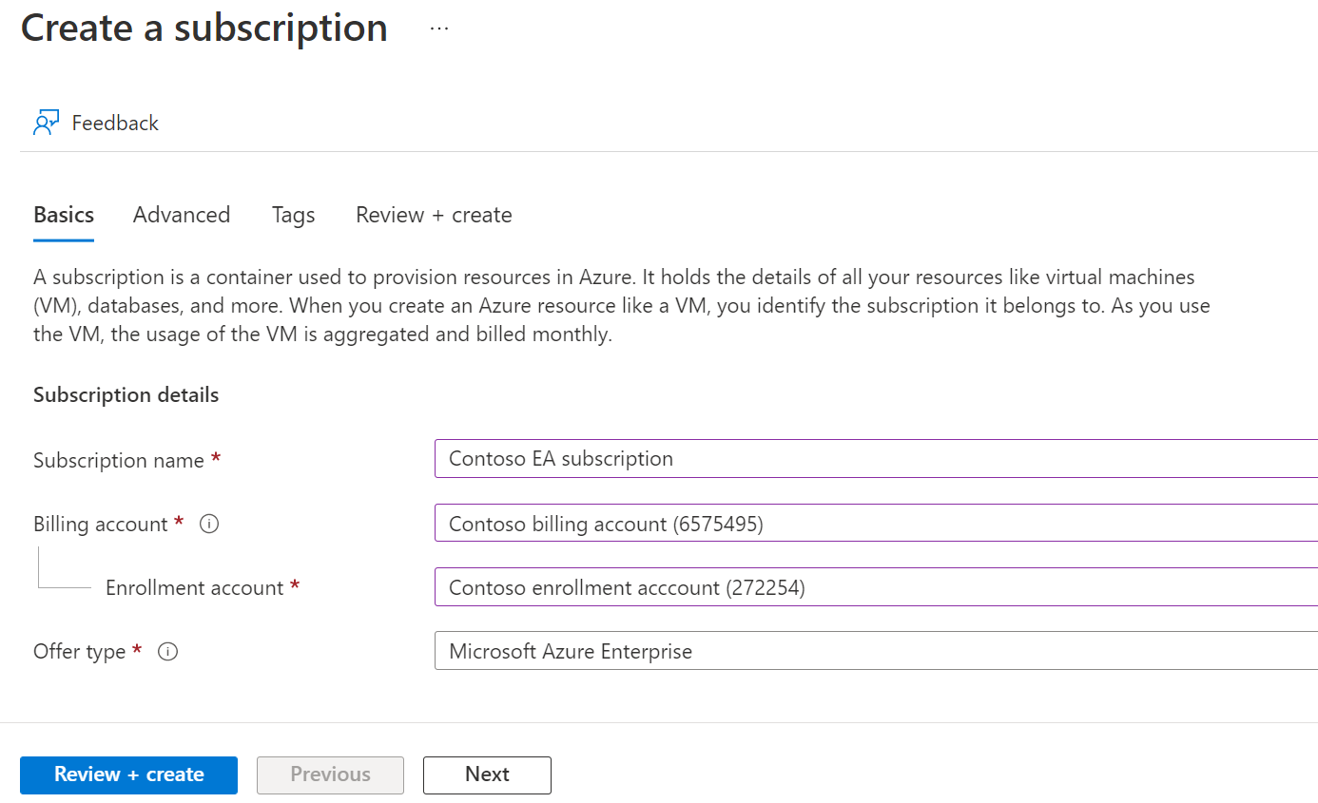The image size is (1318, 803).
Task: Switch to the Basics tab
Action: (x=64, y=215)
